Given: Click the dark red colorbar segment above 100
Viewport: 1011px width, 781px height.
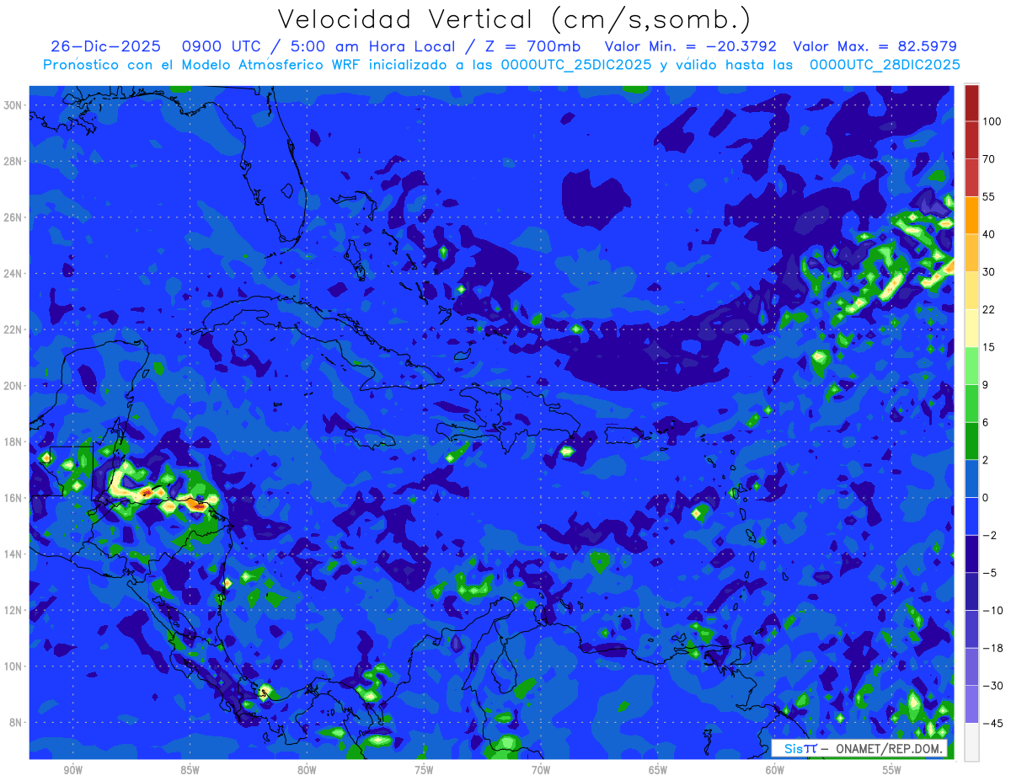Looking at the screenshot, I should (x=971, y=103).
